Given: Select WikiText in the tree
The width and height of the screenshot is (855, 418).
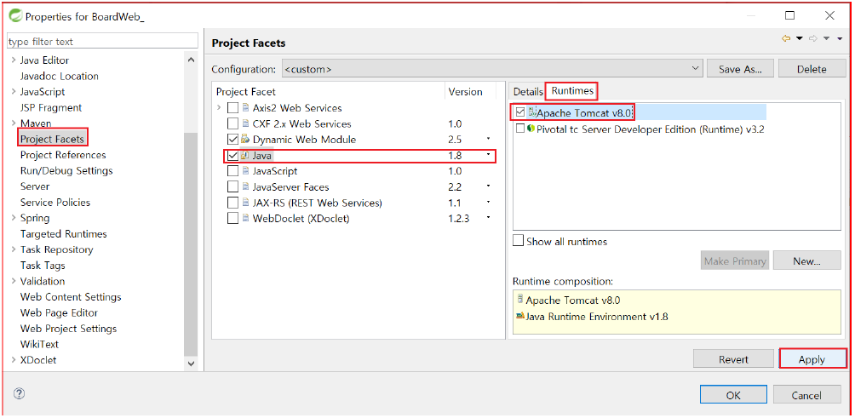Looking at the screenshot, I should click(x=39, y=345).
